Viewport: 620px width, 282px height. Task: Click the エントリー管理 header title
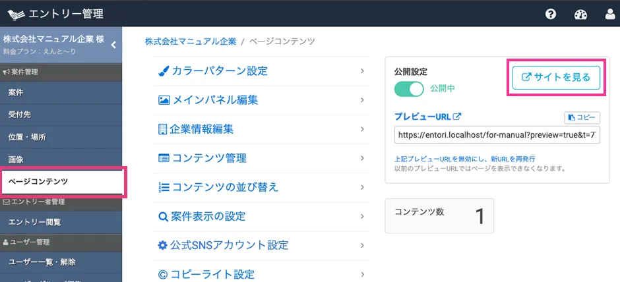point(66,14)
